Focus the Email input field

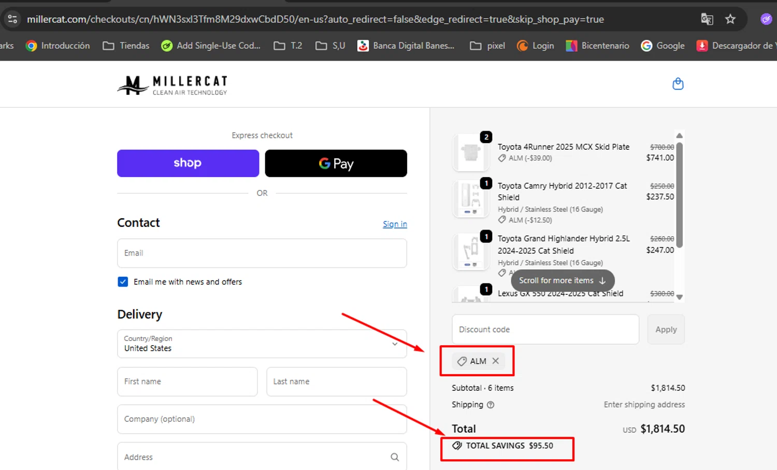click(262, 253)
